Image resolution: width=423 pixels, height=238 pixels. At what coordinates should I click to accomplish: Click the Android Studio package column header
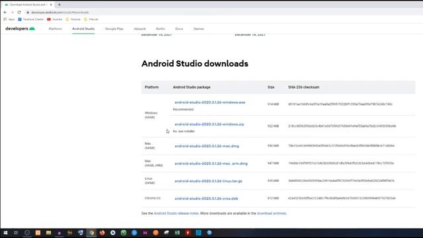pyautogui.click(x=192, y=87)
